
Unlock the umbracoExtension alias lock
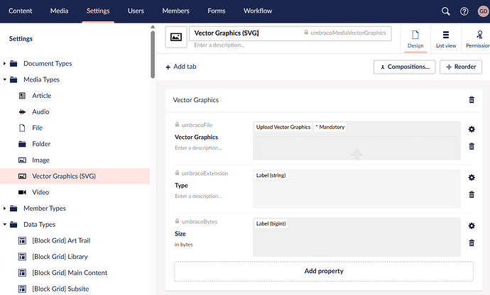[178, 173]
